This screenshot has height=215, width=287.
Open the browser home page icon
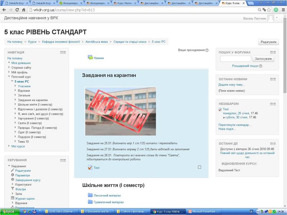pyautogui.click(x=24, y=10)
